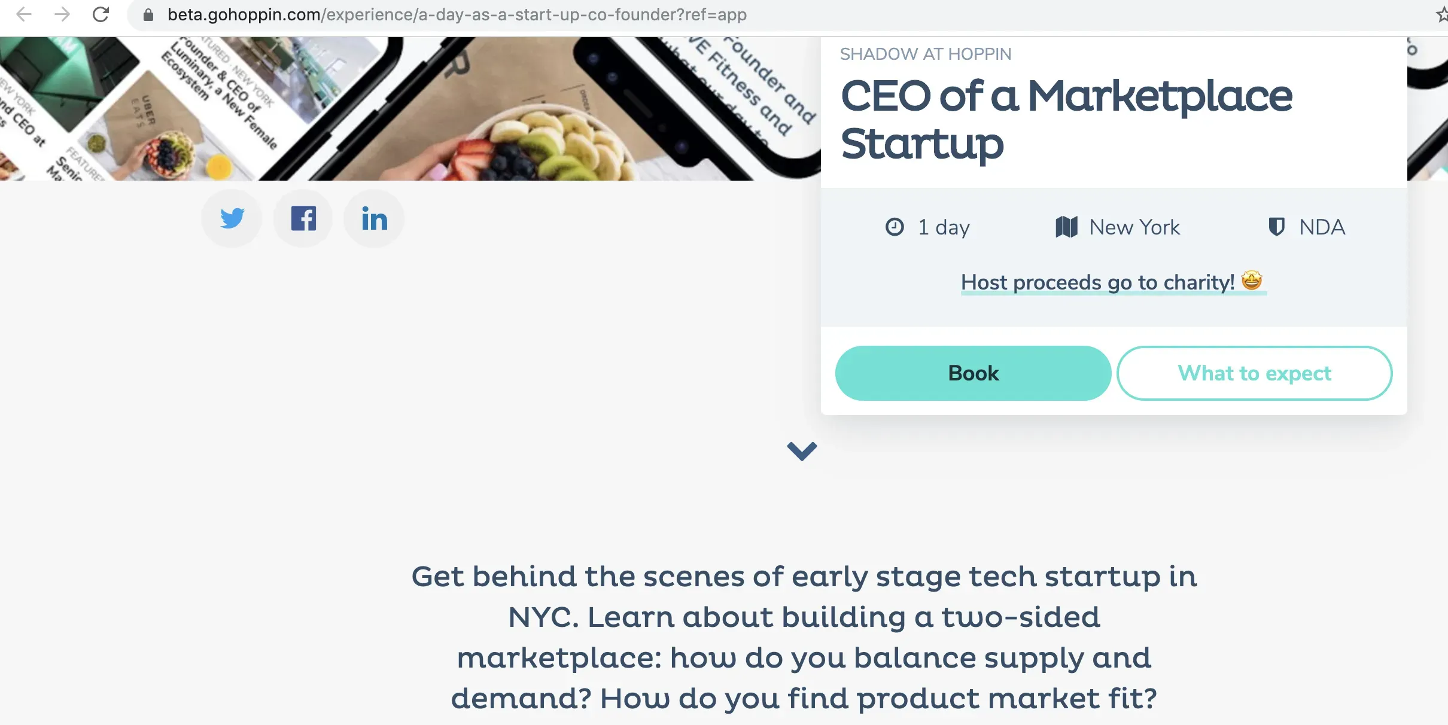
Task: Click the SHADOW AT HOPPIN label
Action: pos(925,54)
